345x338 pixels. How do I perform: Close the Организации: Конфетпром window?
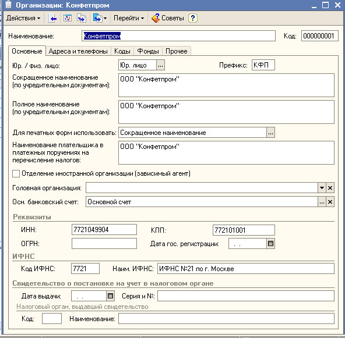pyautogui.click(x=337, y=5)
